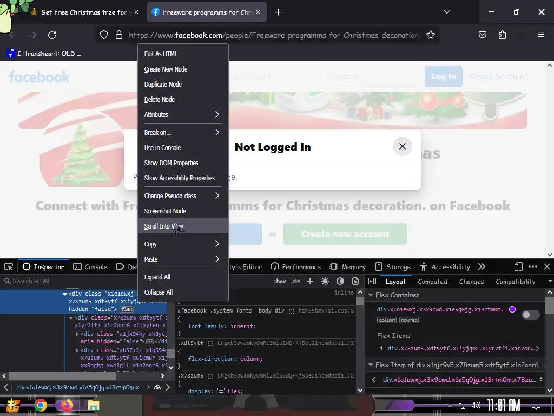The image size is (554, 416).
Task: Toggle dark color scheme simulation
Action: point(340,281)
